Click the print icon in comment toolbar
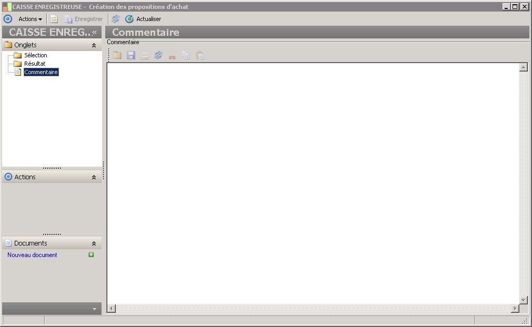Viewport: 532px width, 327px height. (145, 55)
